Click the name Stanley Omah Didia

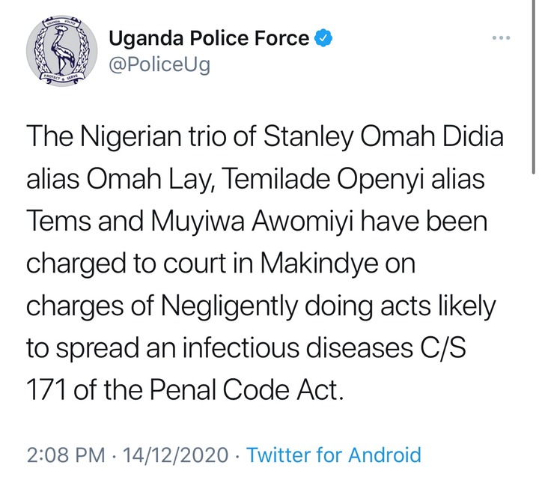tap(383, 137)
